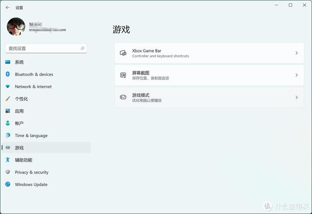The width and height of the screenshot is (312, 214).
Task: Click the 屏幕截图 capture icon
Action: coord(123,75)
